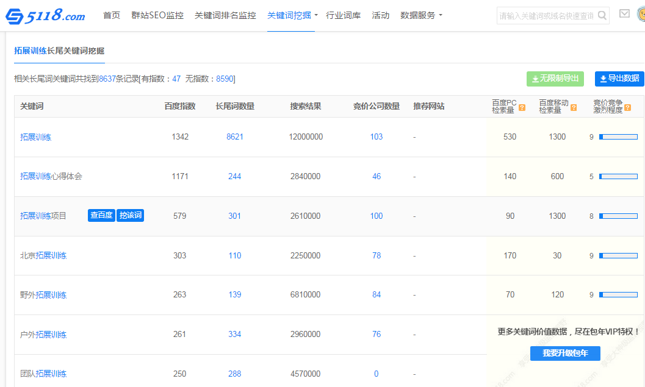Click the search magnifier icon
The width and height of the screenshot is (645, 387).
pyautogui.click(x=602, y=16)
